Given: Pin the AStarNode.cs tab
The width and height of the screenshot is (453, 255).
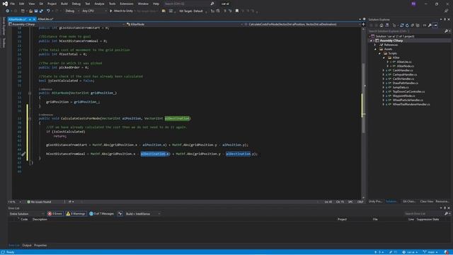Looking at the screenshot, I should [x=30, y=19].
